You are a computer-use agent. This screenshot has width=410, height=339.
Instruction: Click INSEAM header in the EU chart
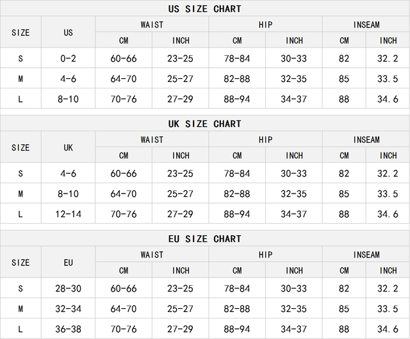pos(366,254)
